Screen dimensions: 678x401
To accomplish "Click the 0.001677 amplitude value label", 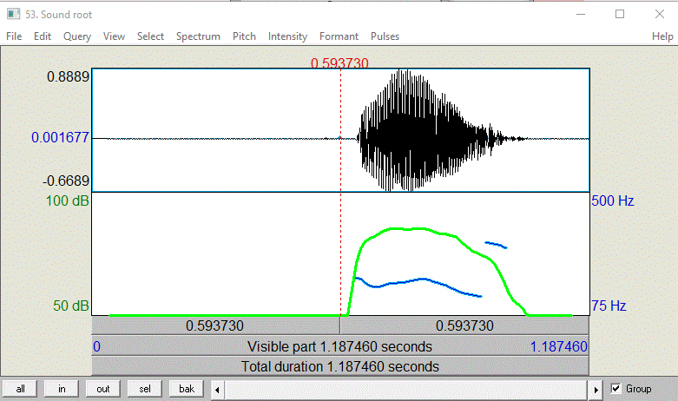I will (60, 137).
